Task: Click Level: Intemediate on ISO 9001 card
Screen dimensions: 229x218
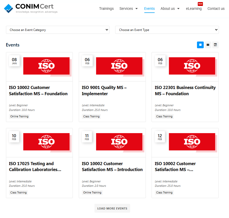Action: [x=93, y=105]
